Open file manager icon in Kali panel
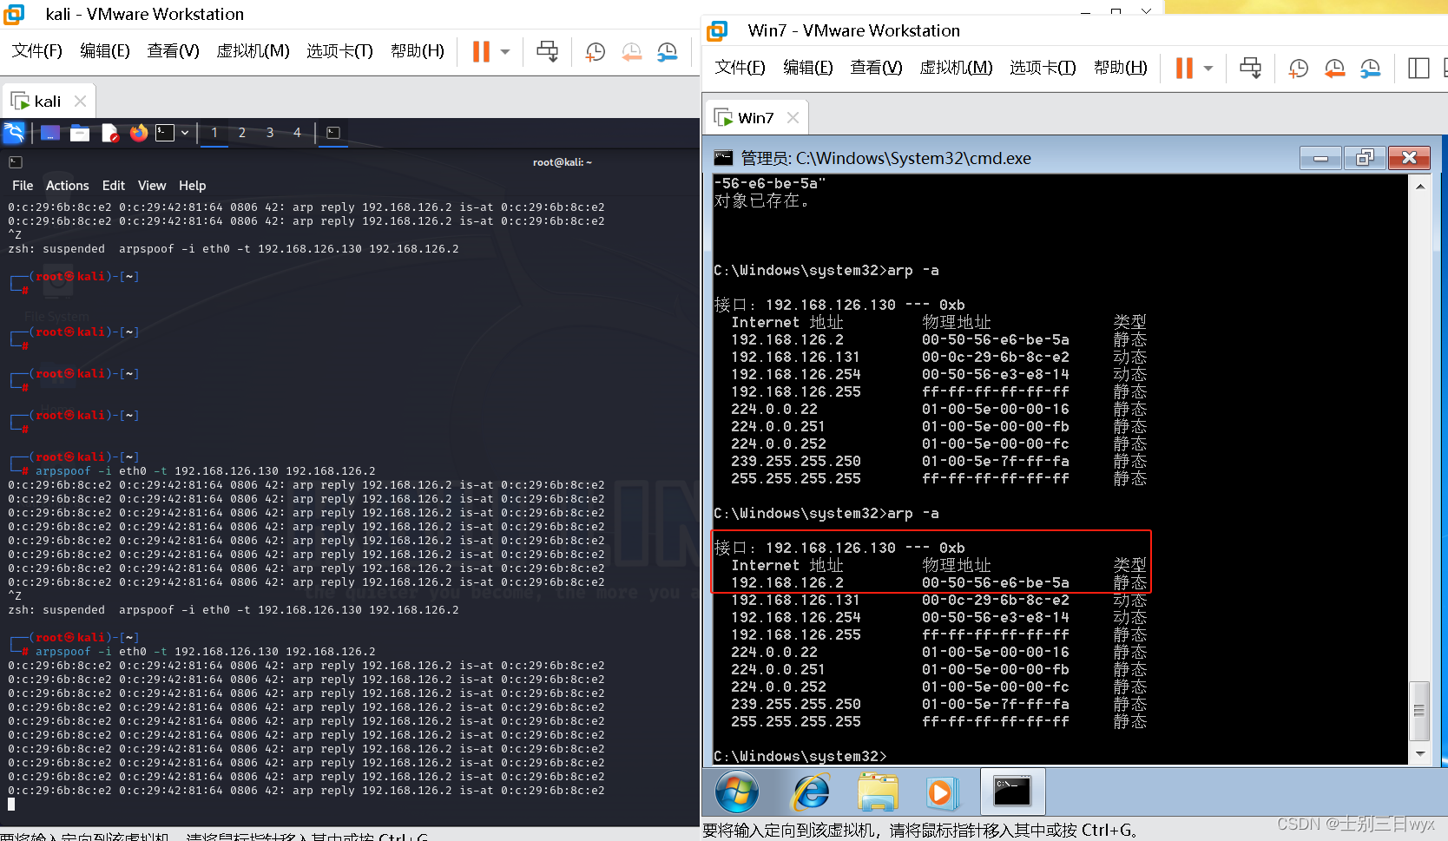Screen dimensions: 1448x841 coord(80,133)
